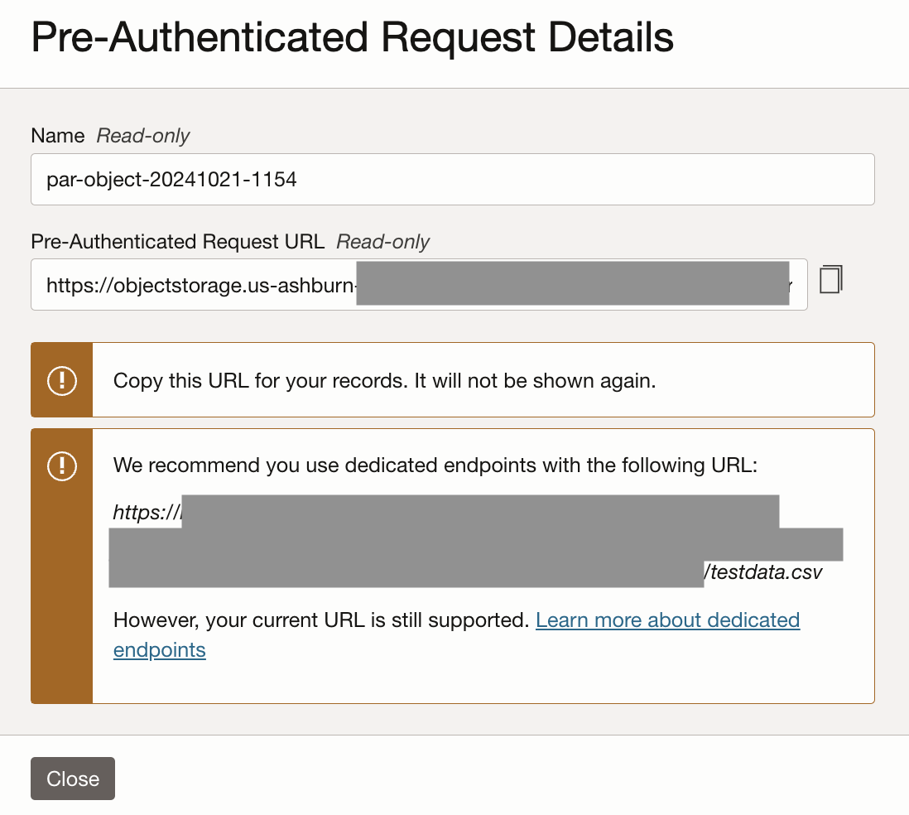
Task: Click 'However, your current URL is still supported'
Action: 320,620
